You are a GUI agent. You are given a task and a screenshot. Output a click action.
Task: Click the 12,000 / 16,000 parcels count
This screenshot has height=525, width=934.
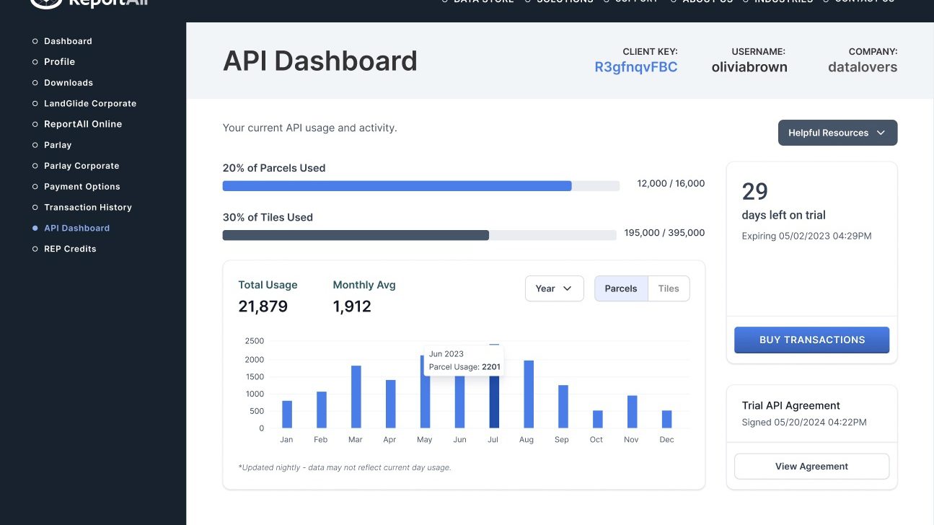[671, 184]
